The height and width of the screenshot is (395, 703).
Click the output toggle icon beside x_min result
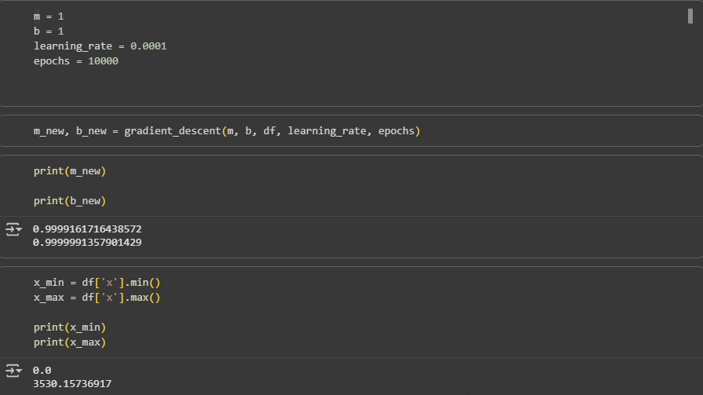pyautogui.click(x=13, y=370)
